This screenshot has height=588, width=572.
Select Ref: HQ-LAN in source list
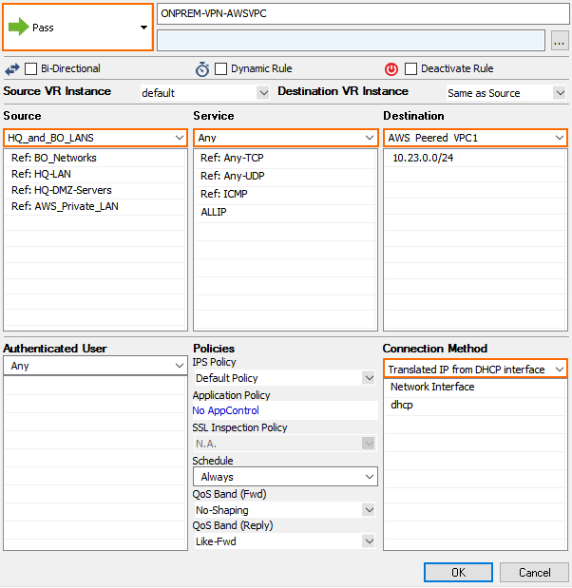95,174
